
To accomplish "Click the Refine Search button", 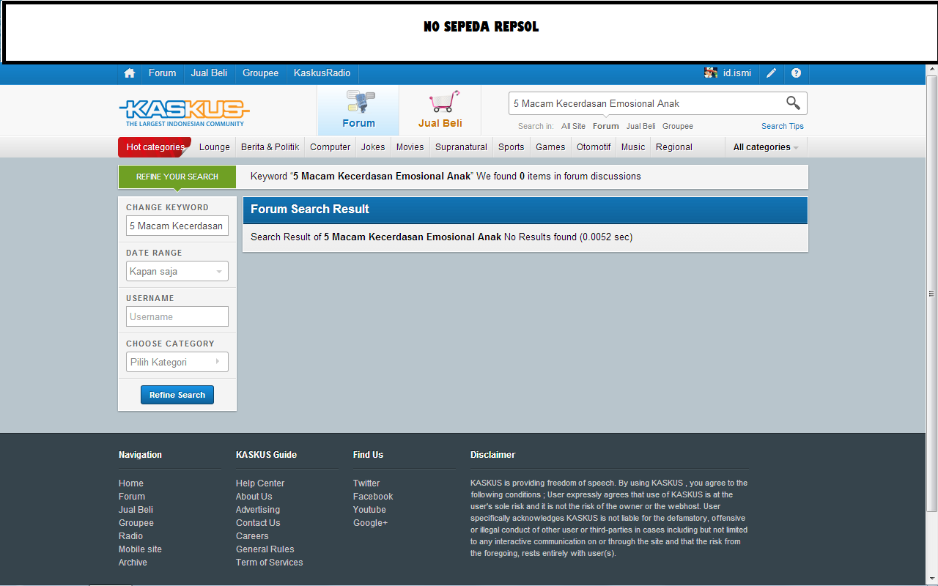I will (177, 395).
